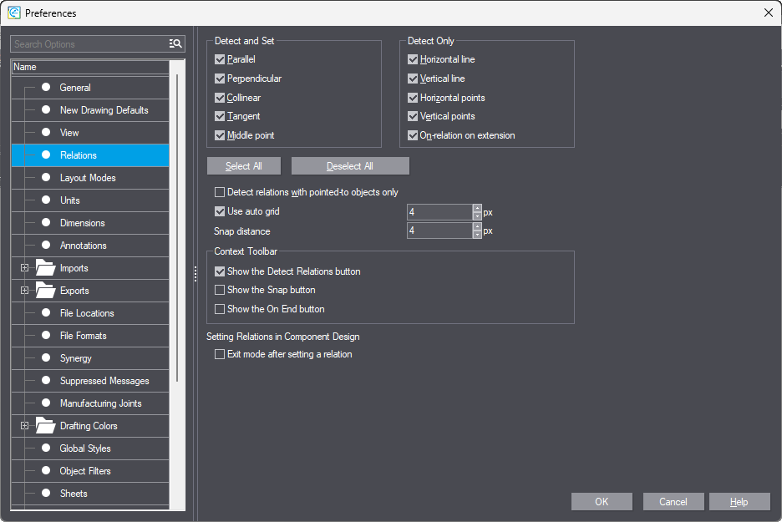The height and width of the screenshot is (522, 782).
Task: Click the search icon in Search Options
Action: pos(175,43)
